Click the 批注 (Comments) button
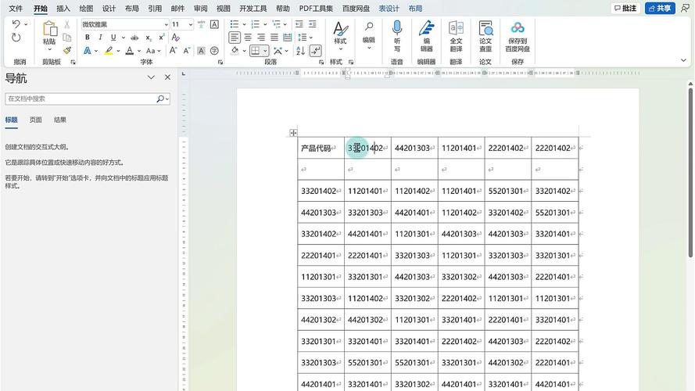695x391 pixels. tap(625, 8)
